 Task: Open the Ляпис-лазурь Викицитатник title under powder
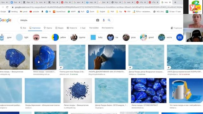76,105
